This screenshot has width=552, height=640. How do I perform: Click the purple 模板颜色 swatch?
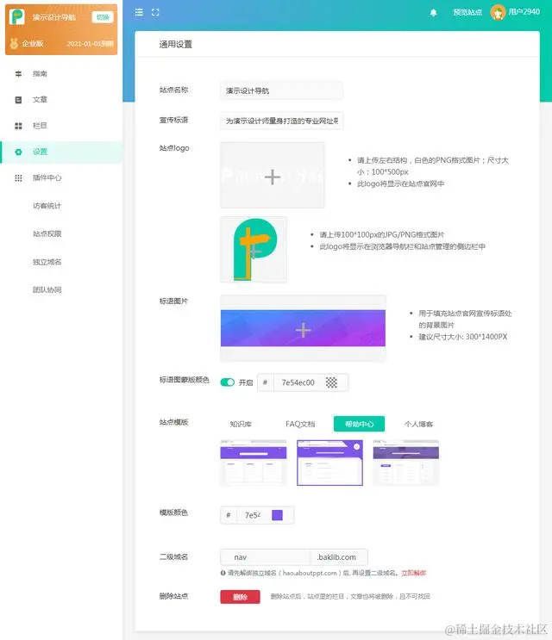[278, 515]
